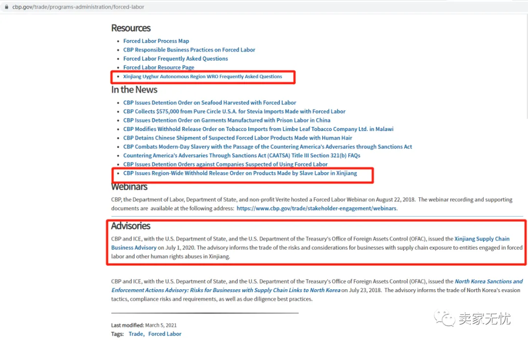The image size is (528, 342).
Task: Open Forced Labor Frequently Asked Questions link
Action: pyautogui.click(x=176, y=58)
